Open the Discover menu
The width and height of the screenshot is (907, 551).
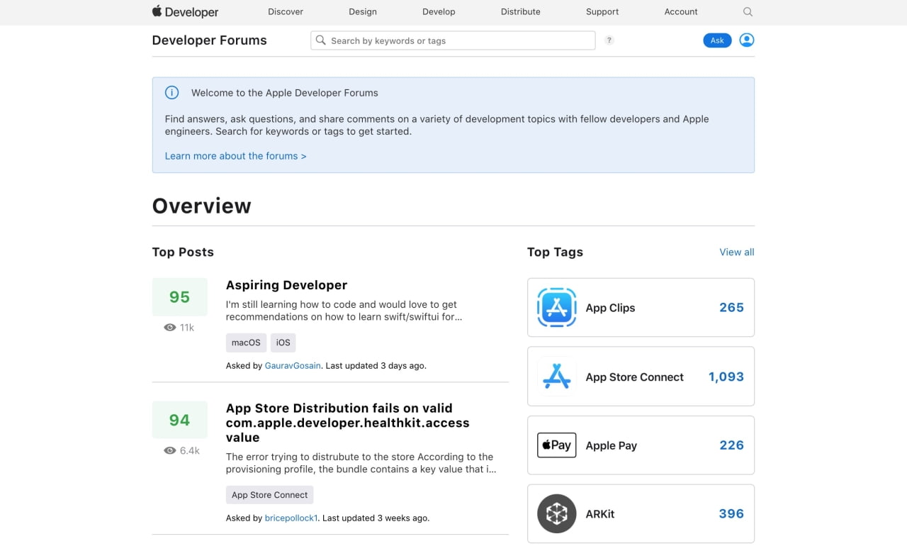(286, 12)
